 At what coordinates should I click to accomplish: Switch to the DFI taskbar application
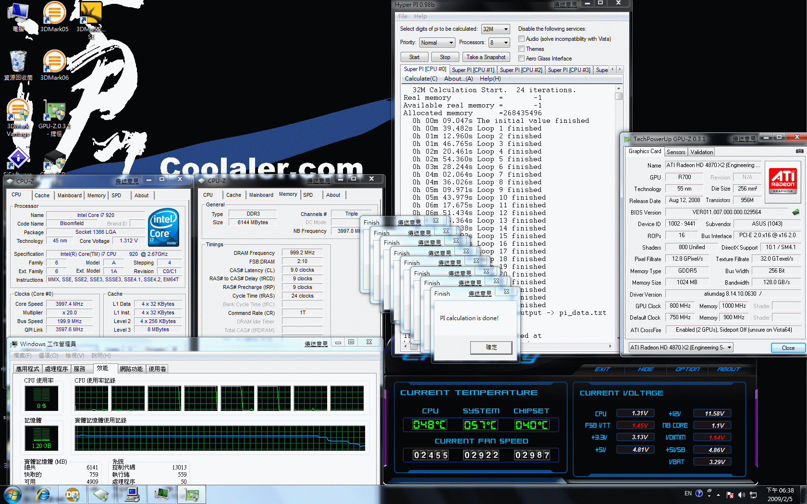pyautogui.click(x=73, y=494)
